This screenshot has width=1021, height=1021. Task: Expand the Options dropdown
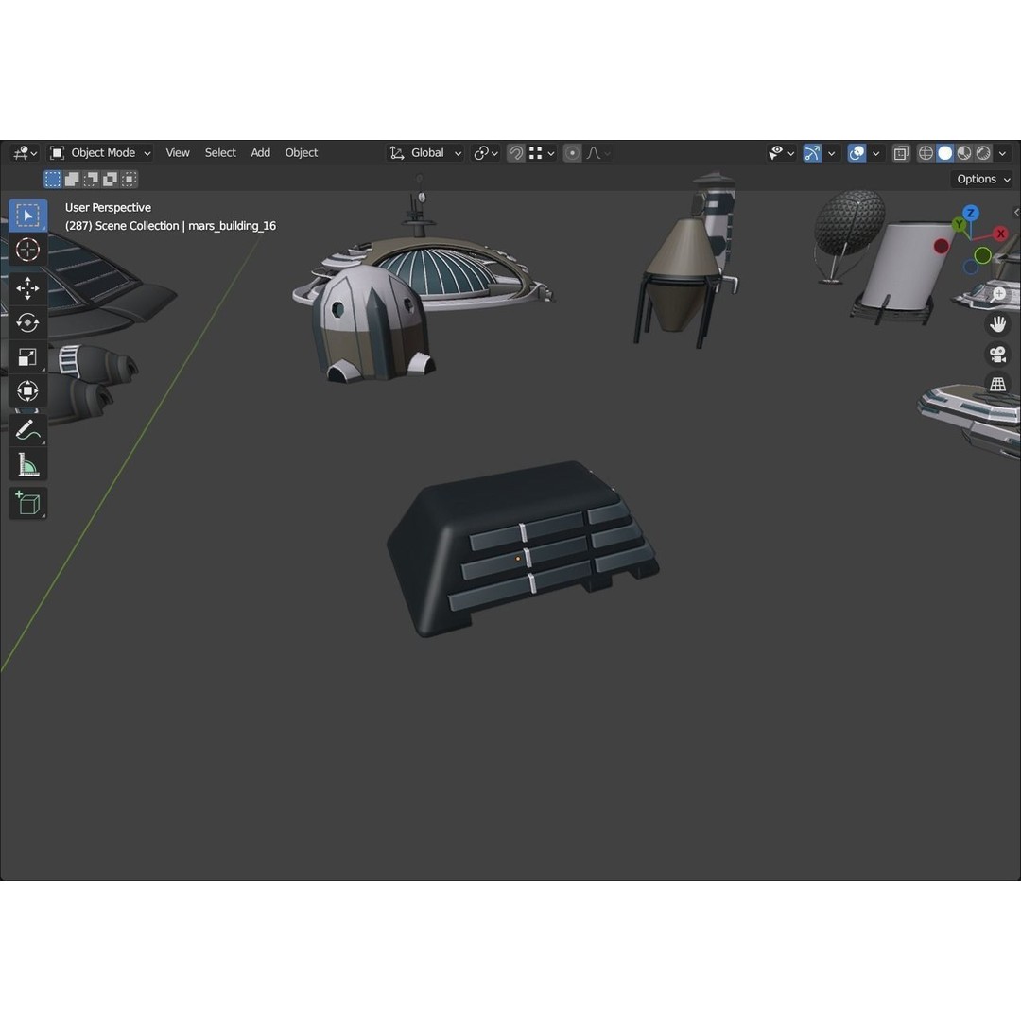coord(981,179)
